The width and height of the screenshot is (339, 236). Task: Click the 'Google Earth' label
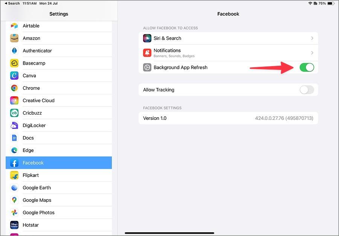pos(37,188)
